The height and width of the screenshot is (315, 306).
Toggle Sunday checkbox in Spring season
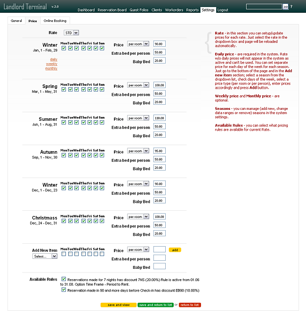[x=102, y=90]
